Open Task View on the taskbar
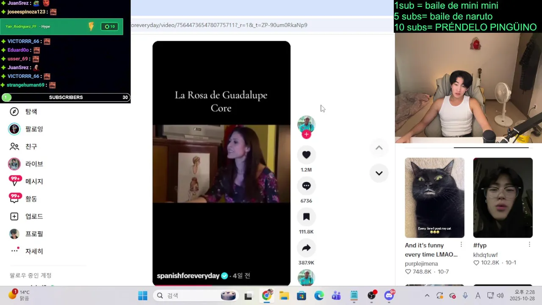Image resolution: width=542 pixels, height=305 pixels. click(248, 296)
